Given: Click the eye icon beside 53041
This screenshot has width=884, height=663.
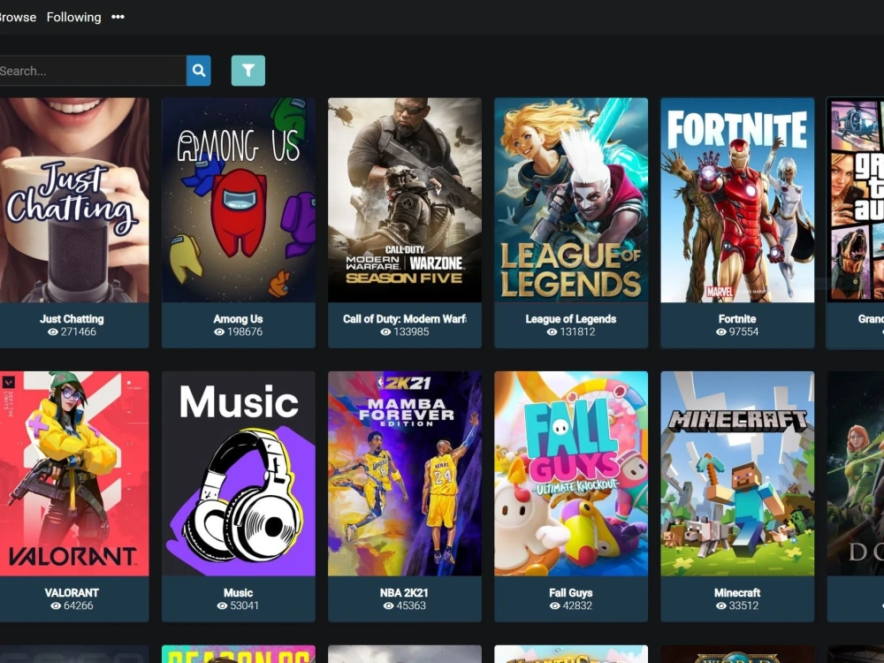Looking at the screenshot, I should click(222, 606).
